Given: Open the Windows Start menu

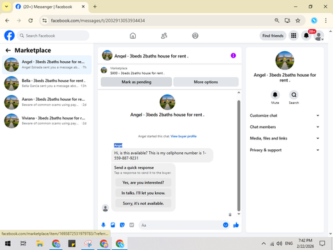Looking at the screenshot, I should [8, 243].
